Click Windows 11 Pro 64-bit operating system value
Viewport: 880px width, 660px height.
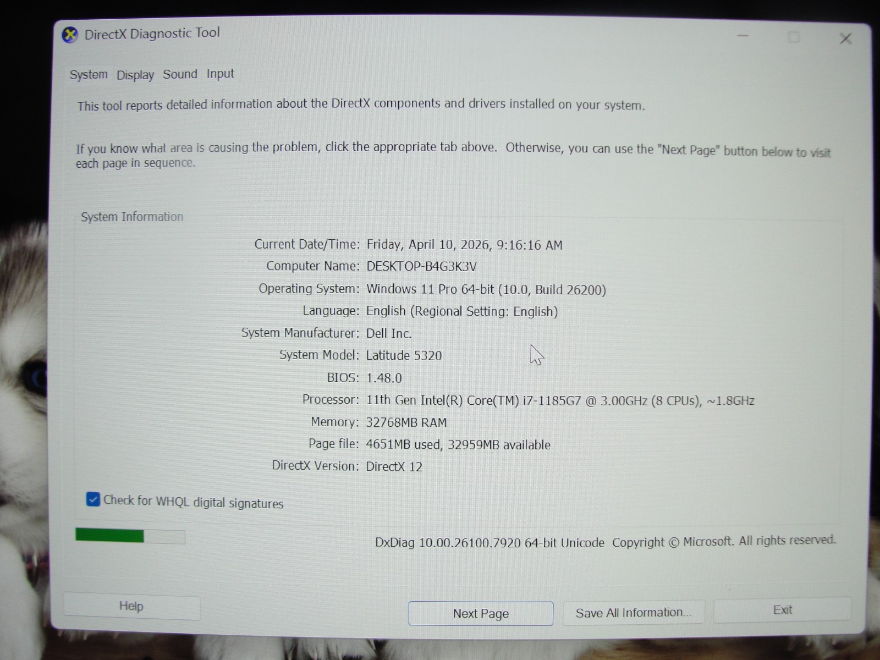[x=486, y=289]
